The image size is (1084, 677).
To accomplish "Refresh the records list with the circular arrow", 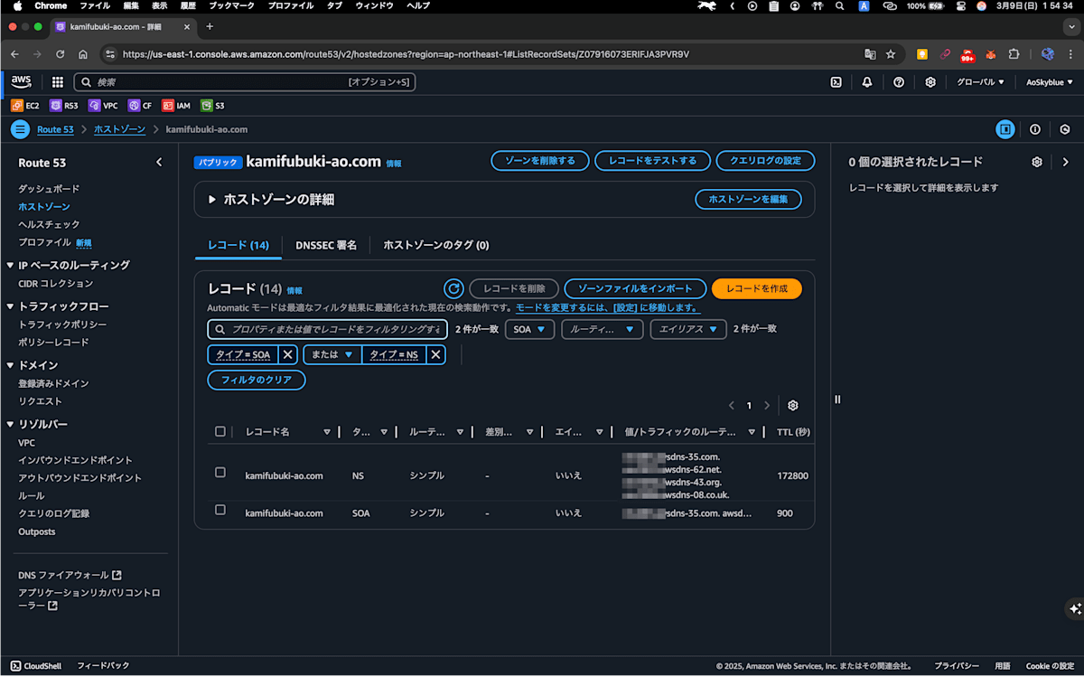I will click(453, 288).
